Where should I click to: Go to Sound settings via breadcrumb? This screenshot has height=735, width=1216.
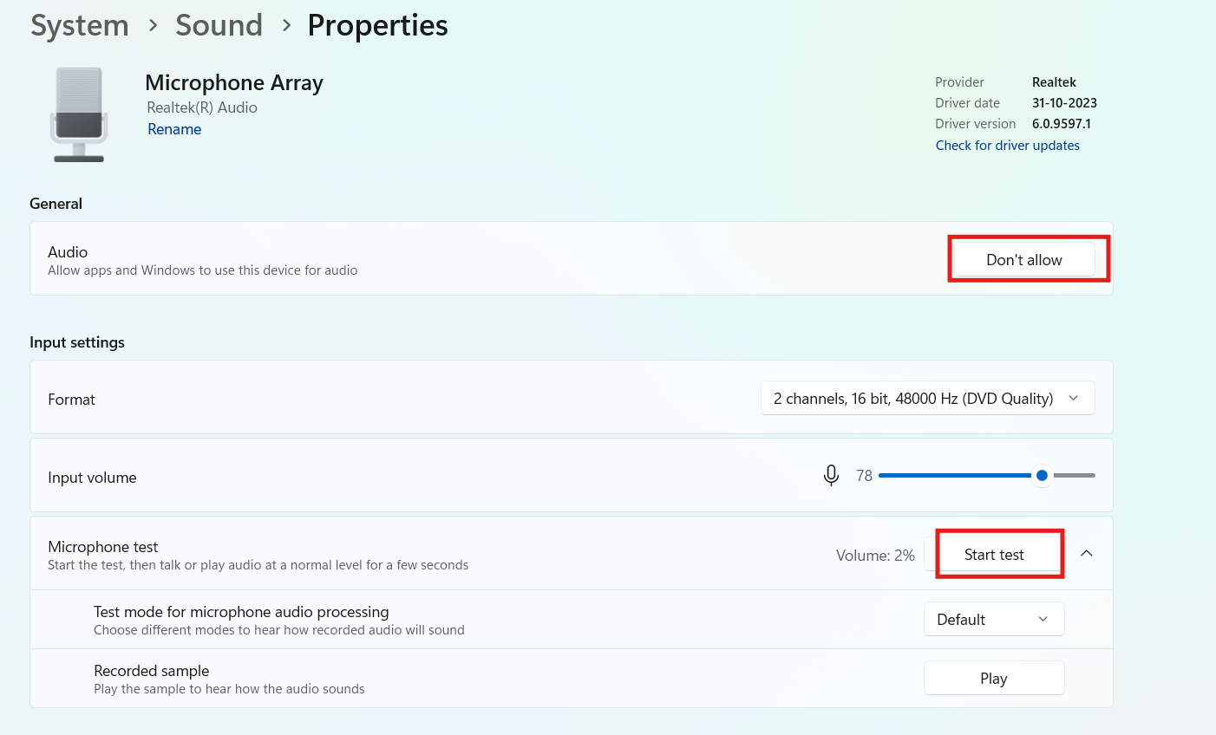tap(219, 25)
